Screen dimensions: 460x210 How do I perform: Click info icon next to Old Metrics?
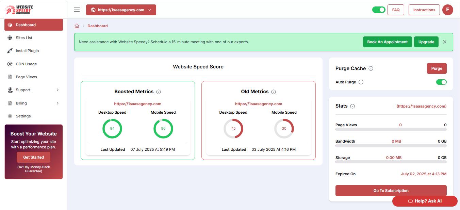[x=274, y=92]
